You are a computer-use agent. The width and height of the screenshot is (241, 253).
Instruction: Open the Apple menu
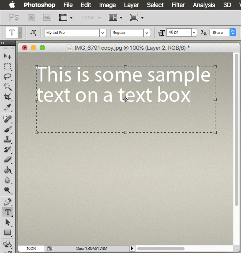12,5
